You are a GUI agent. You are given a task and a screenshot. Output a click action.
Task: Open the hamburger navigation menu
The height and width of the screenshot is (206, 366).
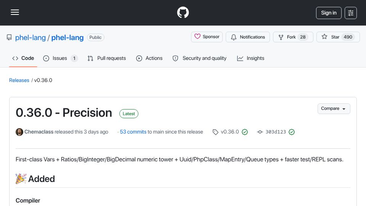pos(15,13)
